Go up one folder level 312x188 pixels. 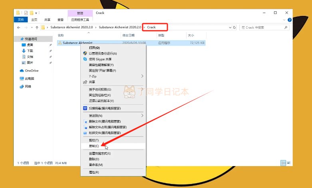pos(37,28)
